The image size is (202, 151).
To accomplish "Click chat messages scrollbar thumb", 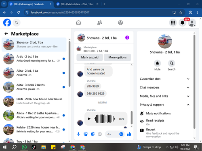I will click(x=132, y=118).
